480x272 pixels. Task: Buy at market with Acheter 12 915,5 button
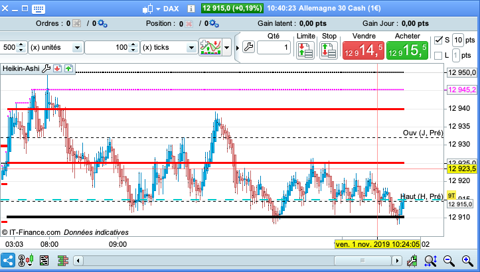407,50
